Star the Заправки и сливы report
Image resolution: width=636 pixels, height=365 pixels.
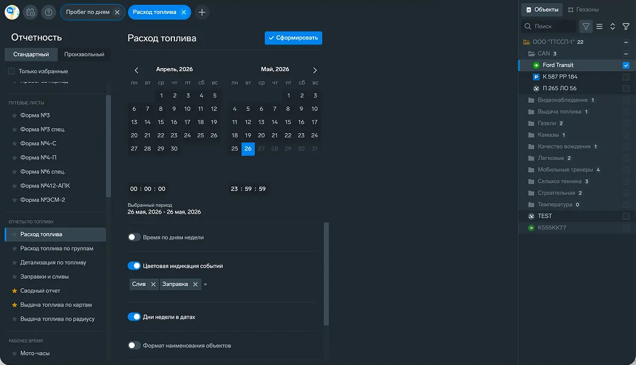[x=15, y=277]
